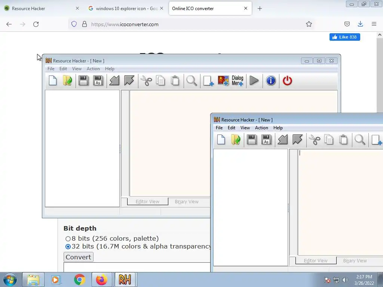Click Save As icon in front Resource Hacker window
This screenshot has width=383, height=287.
tap(266, 140)
